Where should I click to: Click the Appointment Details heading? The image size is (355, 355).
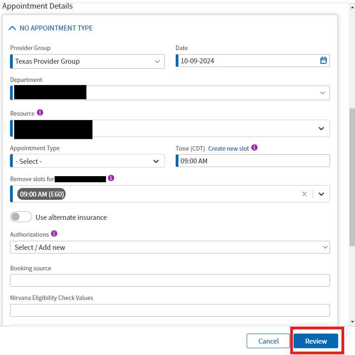pos(37,6)
